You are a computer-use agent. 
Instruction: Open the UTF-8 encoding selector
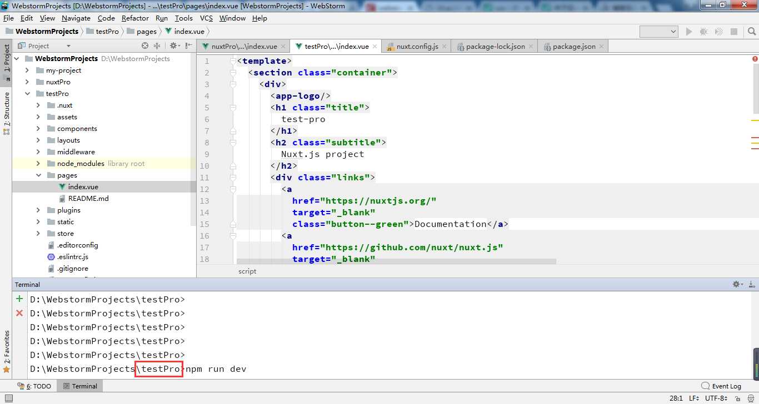click(717, 398)
